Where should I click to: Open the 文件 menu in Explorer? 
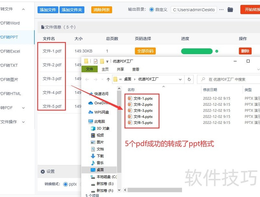click(90, 69)
